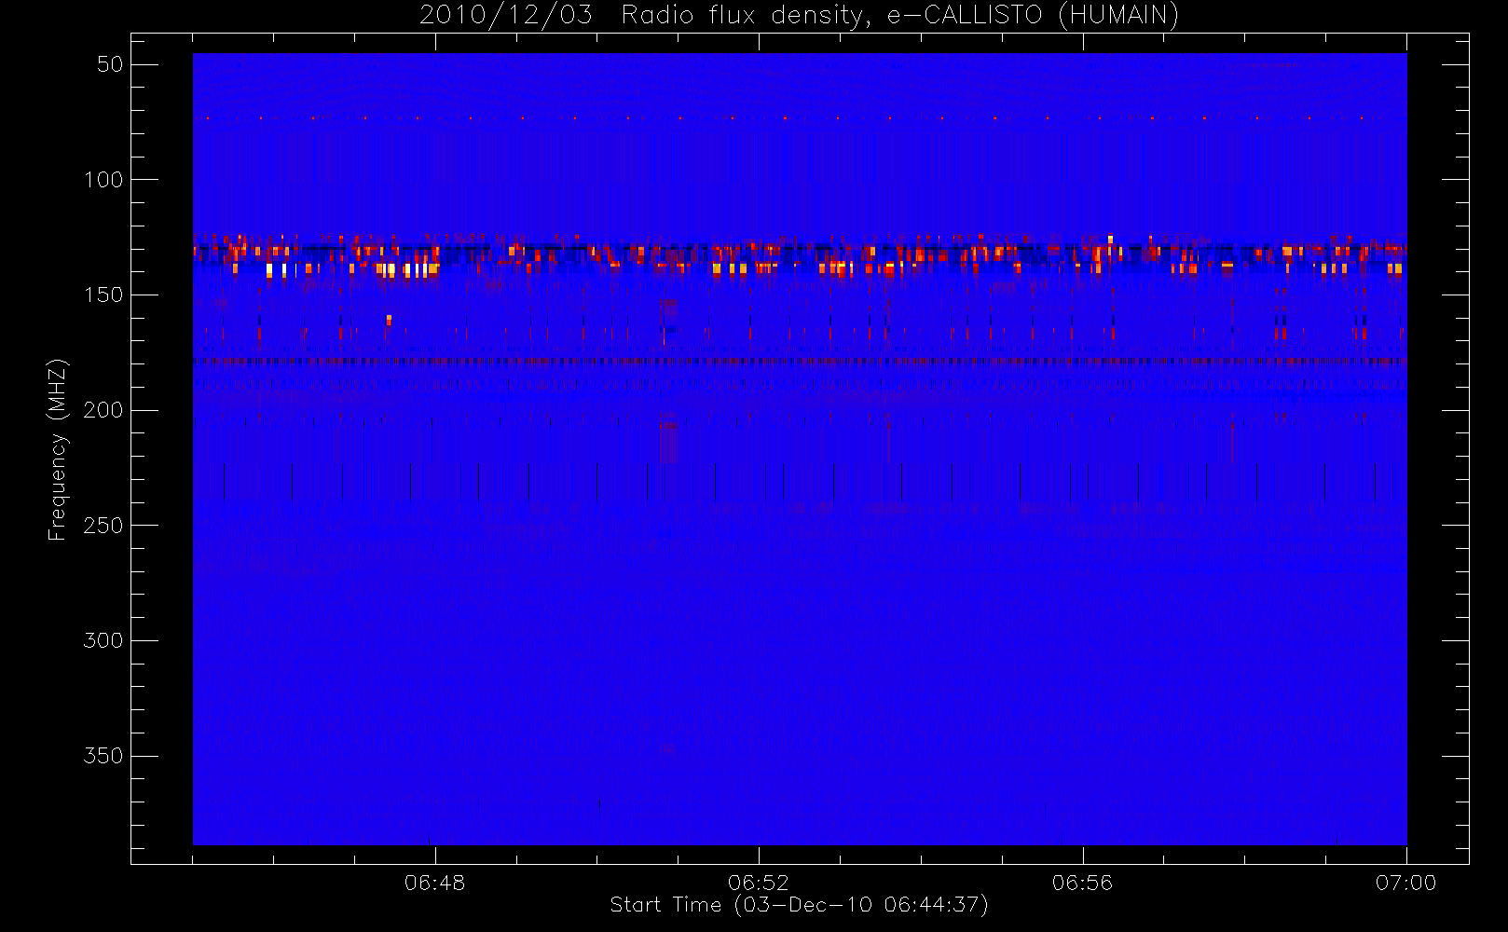Click the plot title 'Radio flux density, e-CALLISTO (HUMAIN)'

[x=899, y=16]
